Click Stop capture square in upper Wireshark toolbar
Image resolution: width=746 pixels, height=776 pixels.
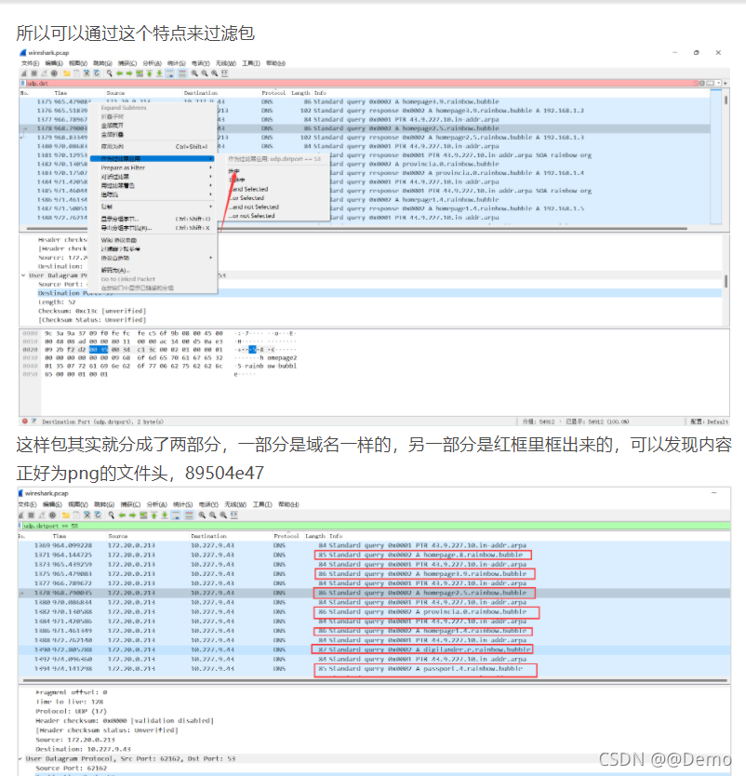(33, 74)
